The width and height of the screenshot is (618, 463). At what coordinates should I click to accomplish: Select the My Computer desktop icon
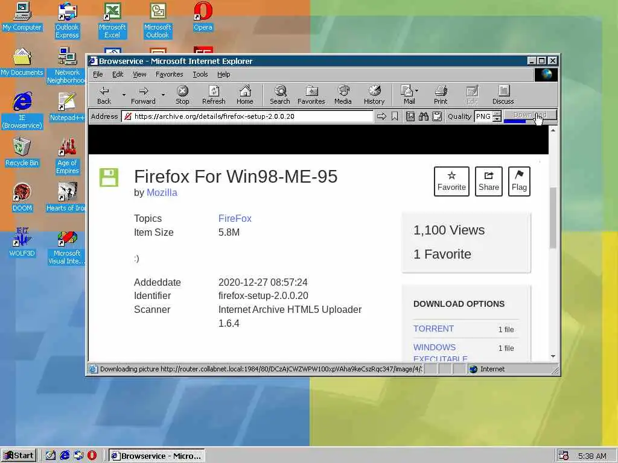click(22, 16)
